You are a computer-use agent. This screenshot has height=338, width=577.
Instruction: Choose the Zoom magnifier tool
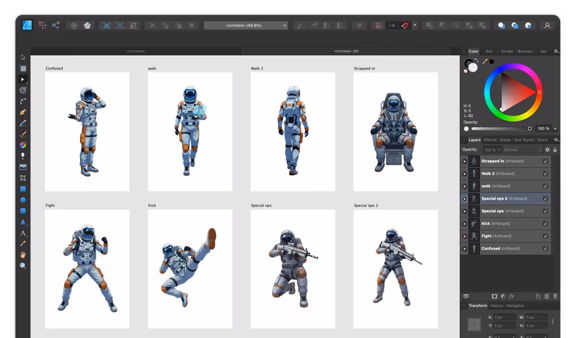click(x=23, y=265)
